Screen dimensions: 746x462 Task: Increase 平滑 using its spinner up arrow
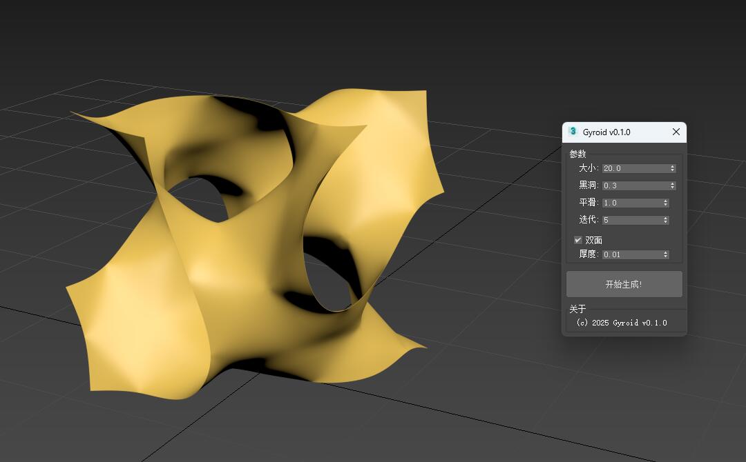666,201
